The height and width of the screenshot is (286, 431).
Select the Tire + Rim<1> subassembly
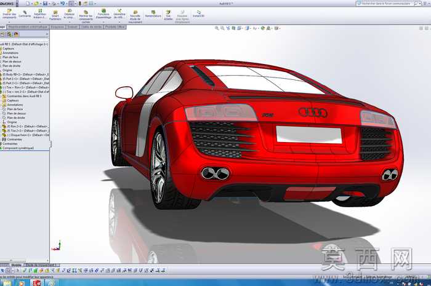26,87
